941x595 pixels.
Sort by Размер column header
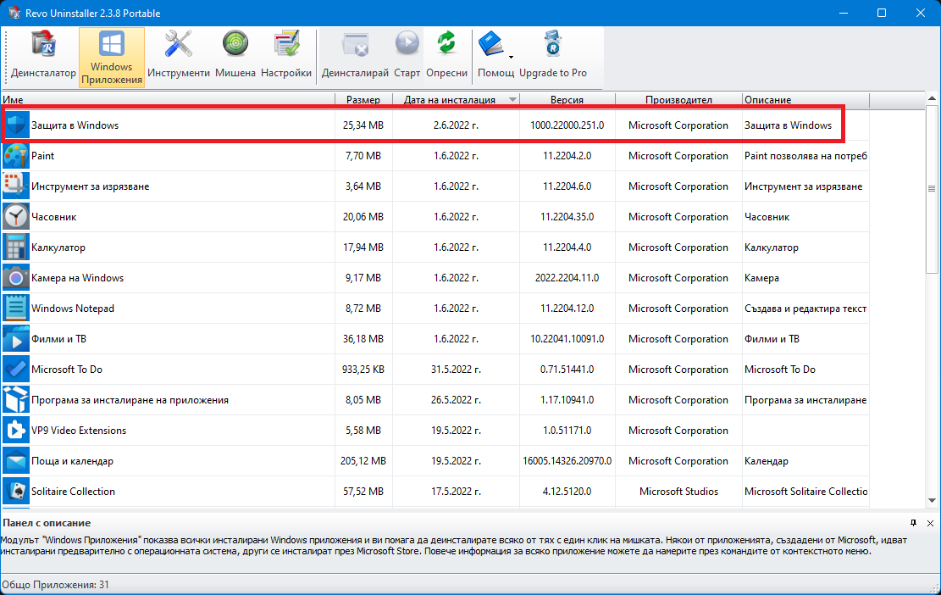[x=363, y=100]
